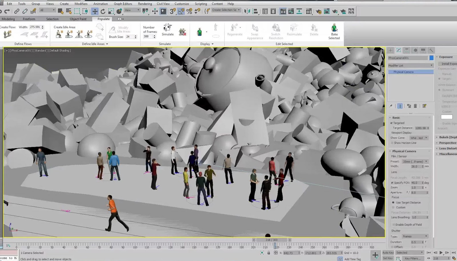Open the Create tab plus icon
457x261 pixels.
390,50
